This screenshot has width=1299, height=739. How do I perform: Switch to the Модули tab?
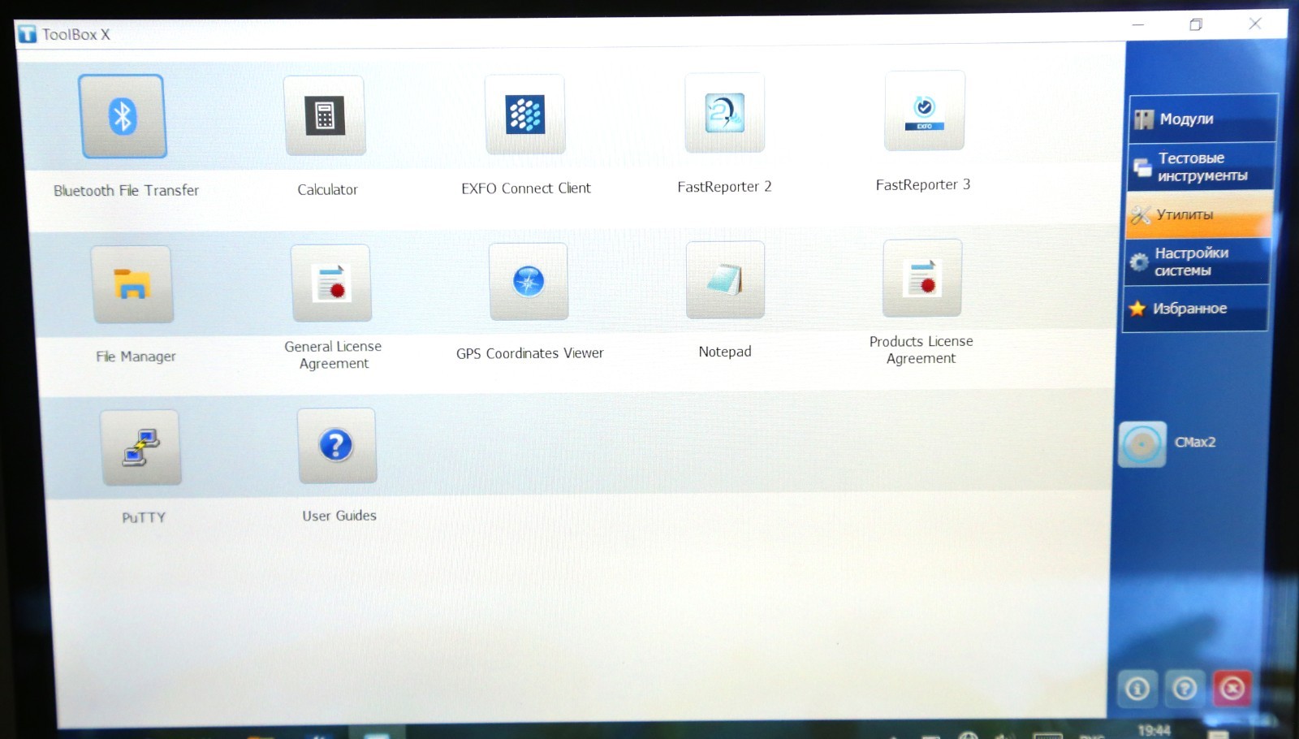[1202, 119]
